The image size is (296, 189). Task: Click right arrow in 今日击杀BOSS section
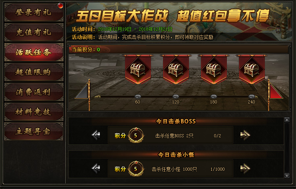click(245, 135)
